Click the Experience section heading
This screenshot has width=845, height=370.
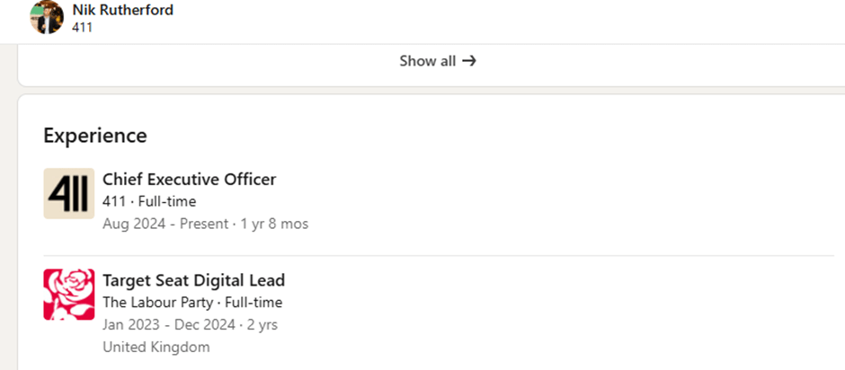click(x=95, y=136)
